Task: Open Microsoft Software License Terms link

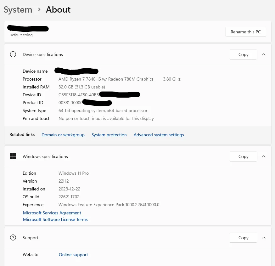Action: point(55,219)
